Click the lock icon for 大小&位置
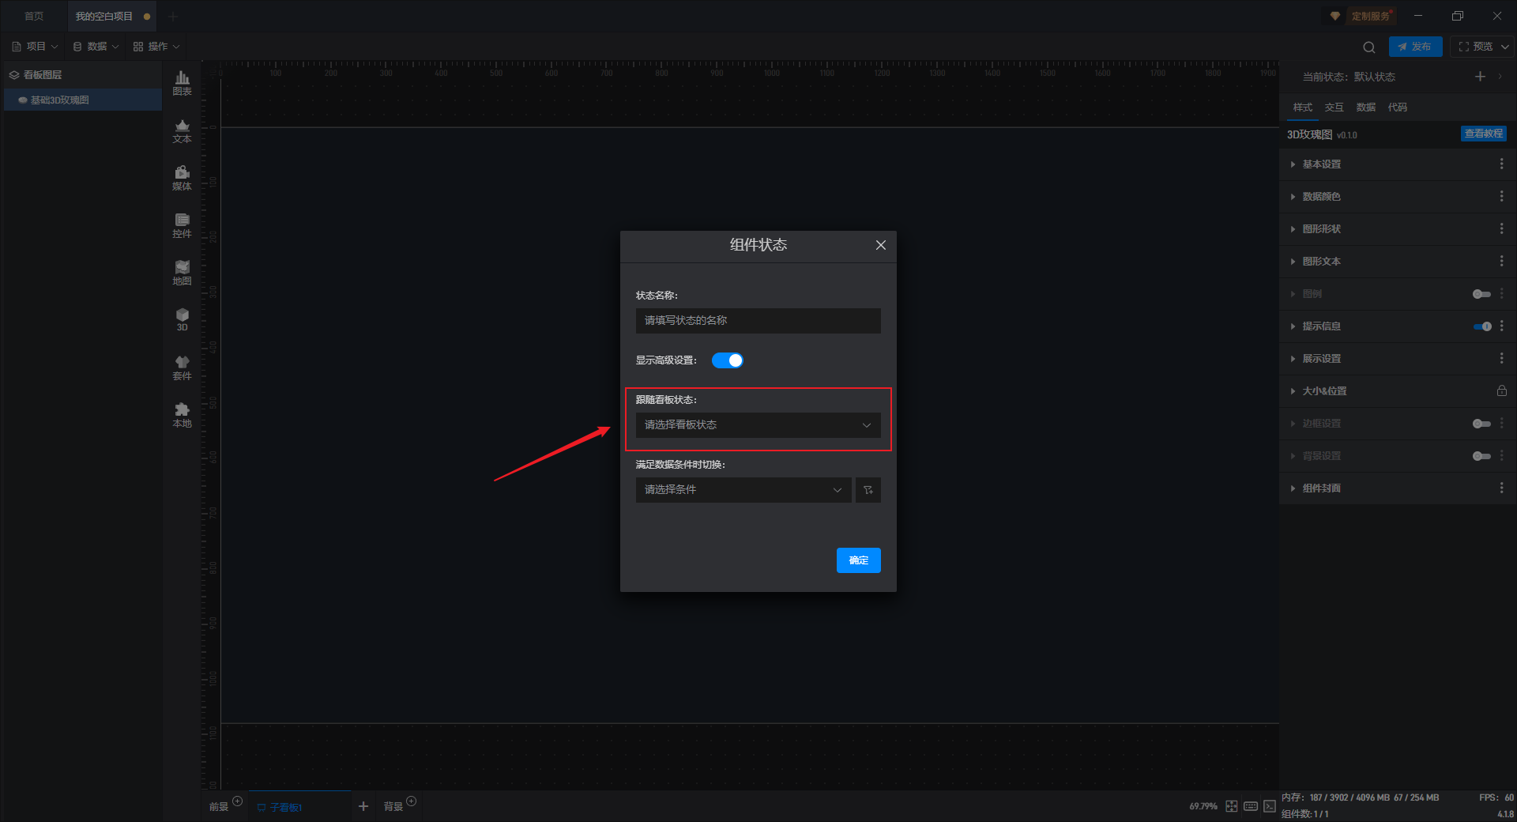This screenshot has height=822, width=1517. [1501, 390]
